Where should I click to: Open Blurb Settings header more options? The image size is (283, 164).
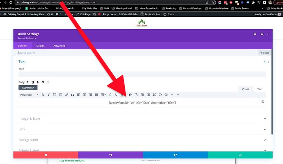pos(268,34)
